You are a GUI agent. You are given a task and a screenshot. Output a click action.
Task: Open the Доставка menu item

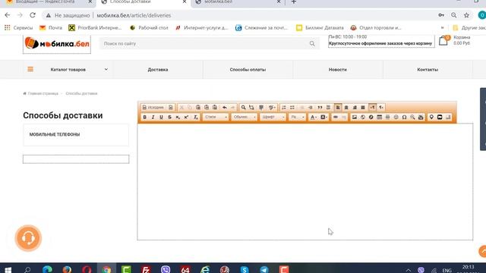pyautogui.click(x=158, y=70)
